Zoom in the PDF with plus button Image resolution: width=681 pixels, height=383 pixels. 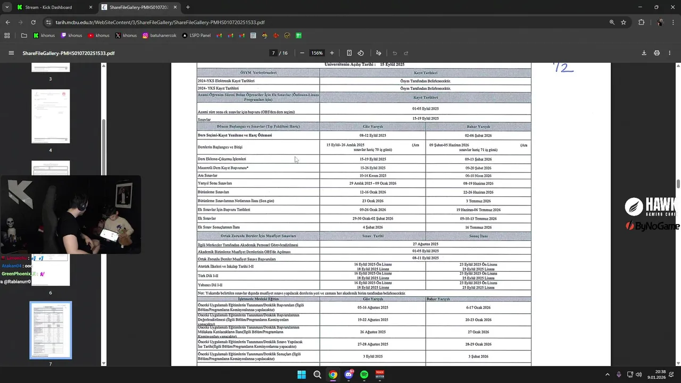point(332,53)
